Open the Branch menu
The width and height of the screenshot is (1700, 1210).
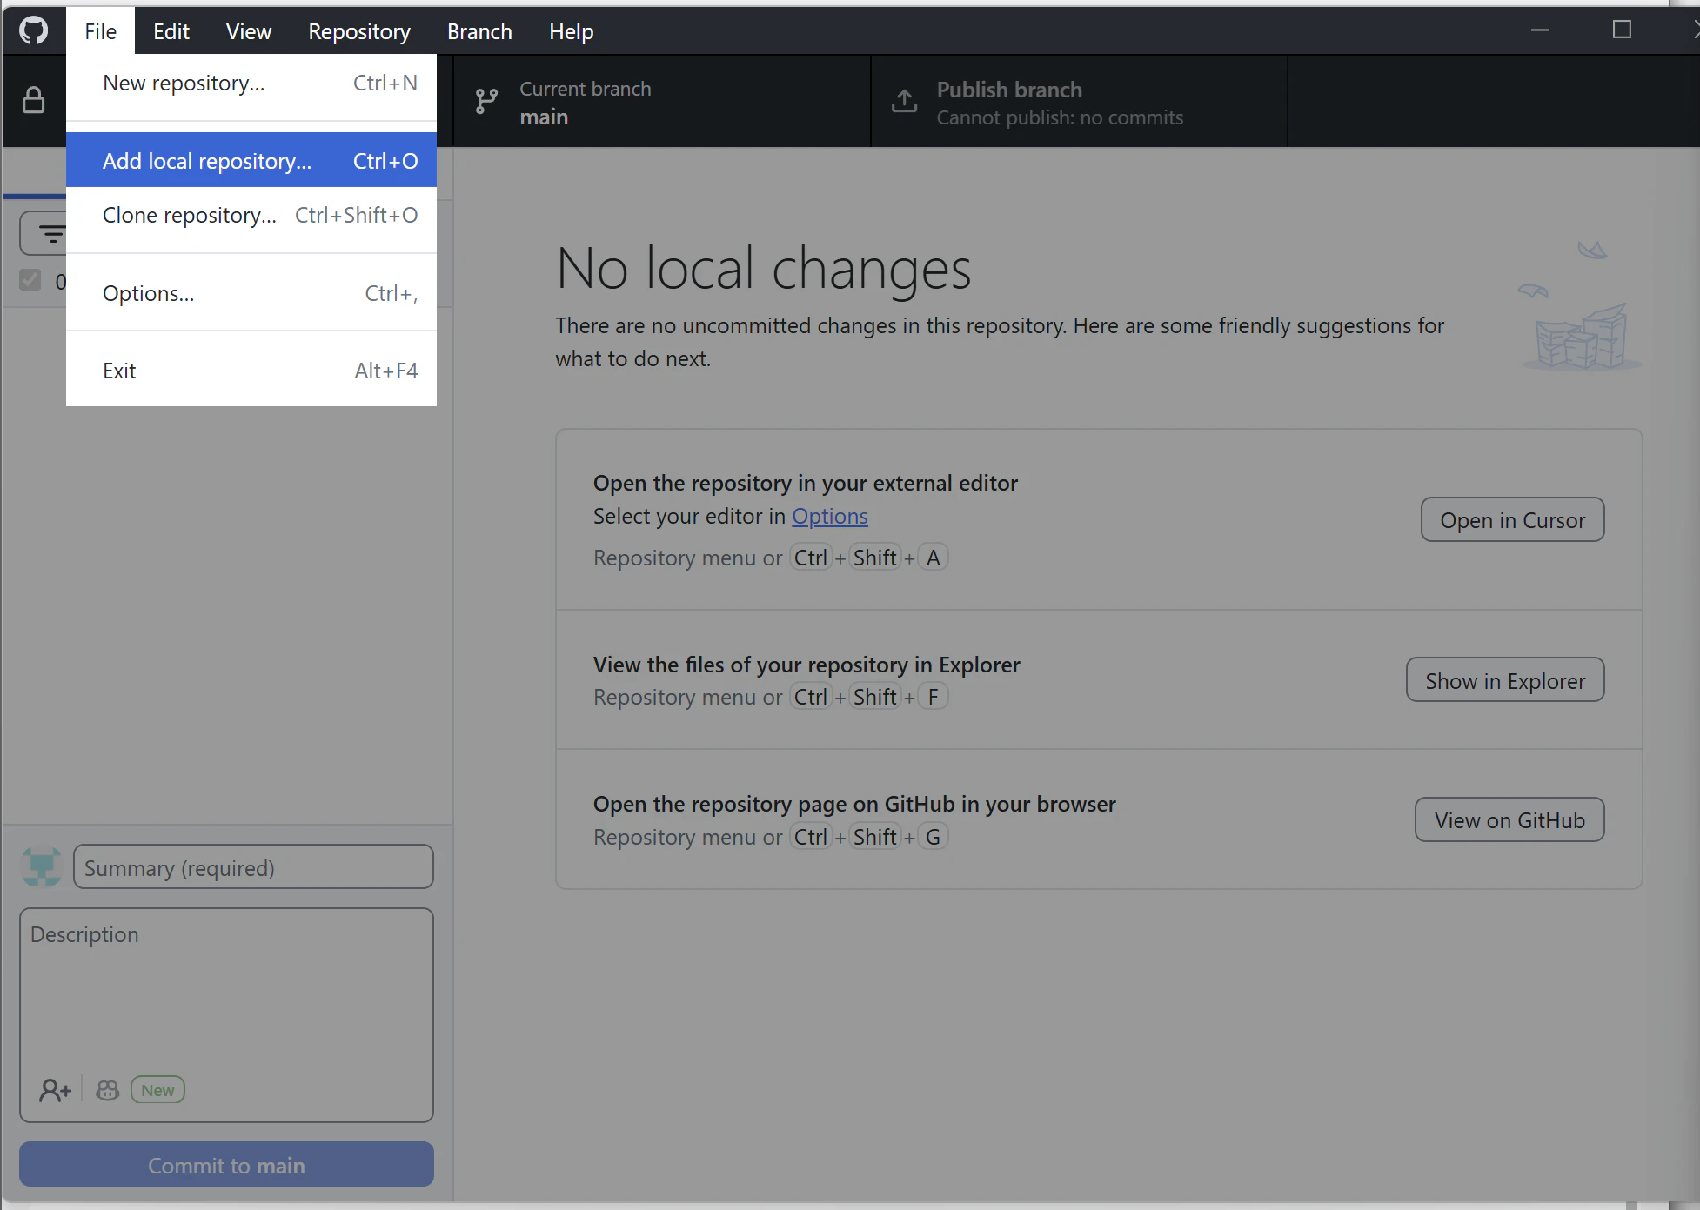pos(479,31)
